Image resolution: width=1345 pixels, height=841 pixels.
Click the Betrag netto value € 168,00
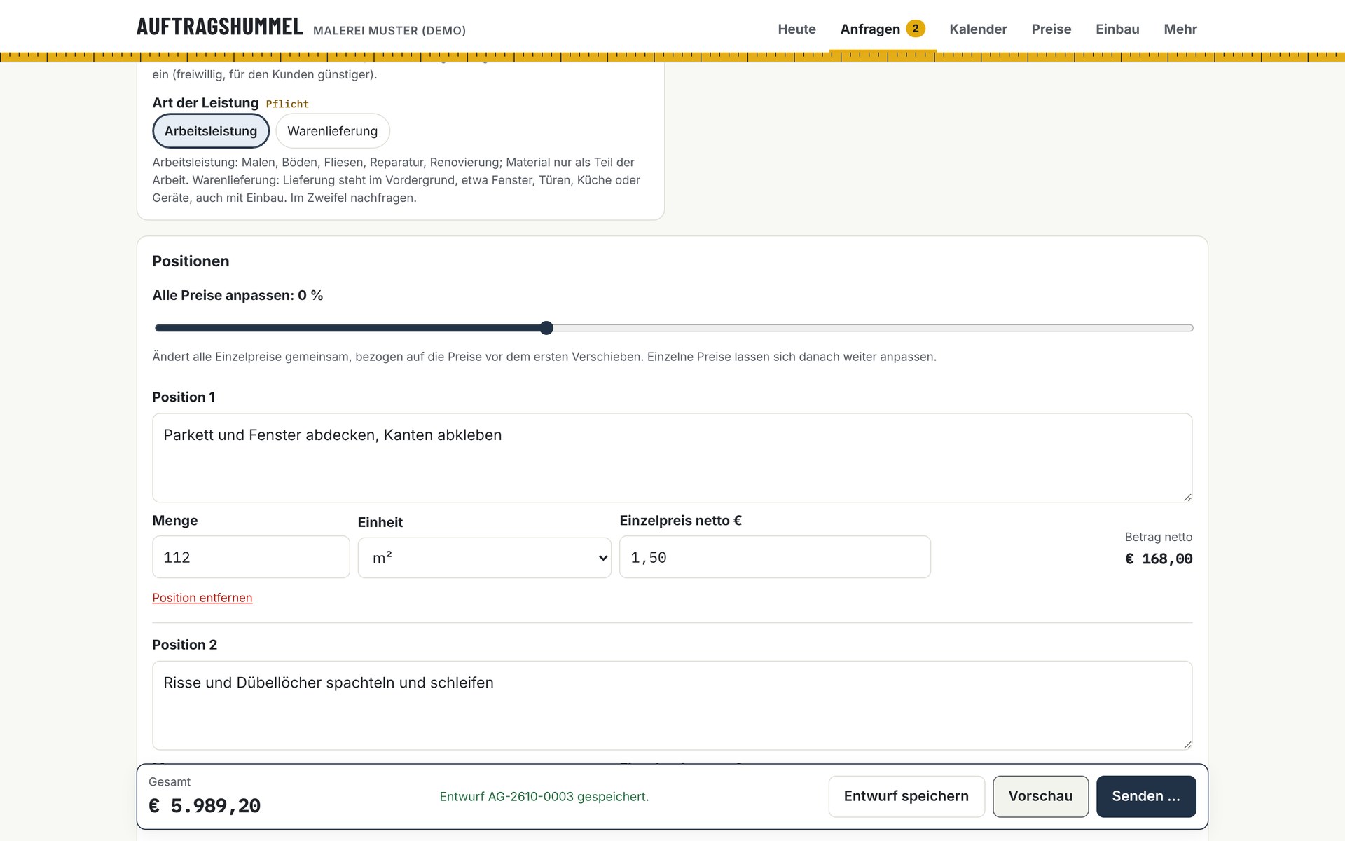tap(1159, 559)
